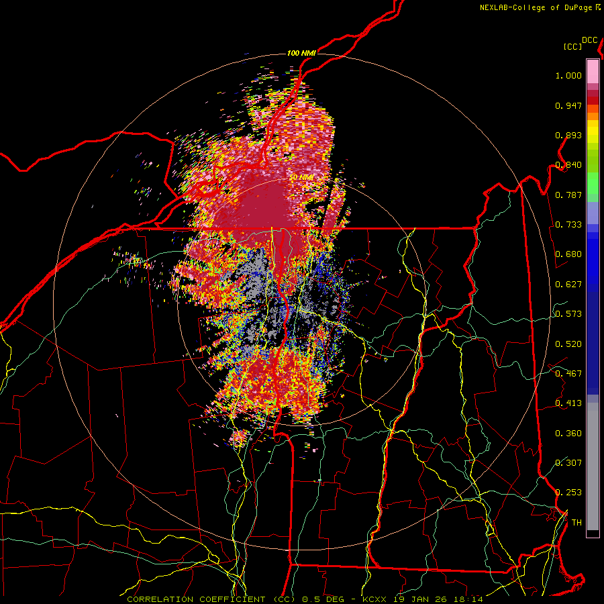Click the 0.360 scale value
This screenshot has width=604, height=604.
coord(568,434)
